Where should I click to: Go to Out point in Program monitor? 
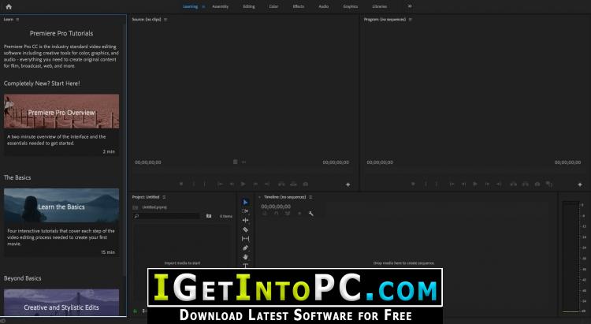499,184
